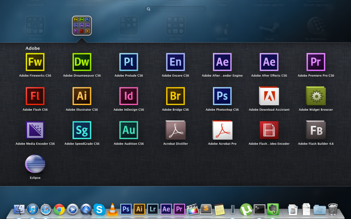Click the My WebMoney icon in background
The image size is (351, 219).
316,26
